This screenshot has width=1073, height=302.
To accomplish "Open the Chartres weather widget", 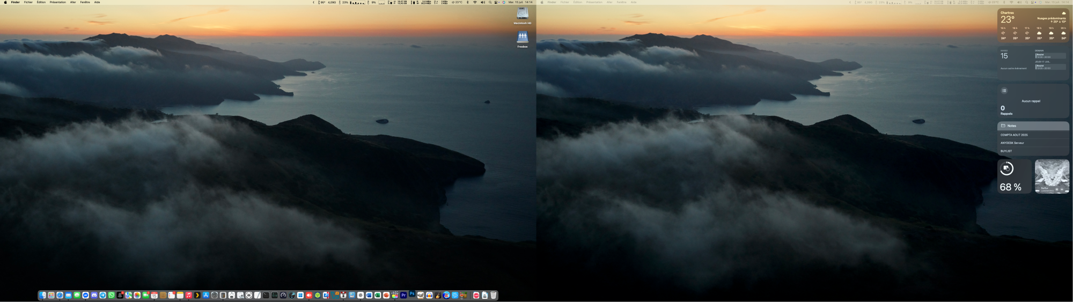I will coord(1033,25).
